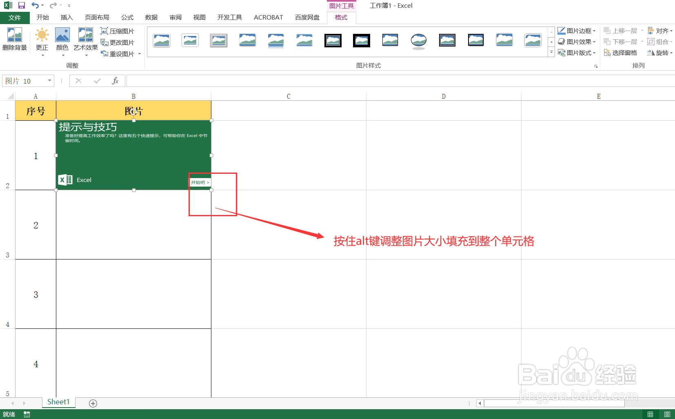Select cell with number 3 in column A

coord(36,294)
